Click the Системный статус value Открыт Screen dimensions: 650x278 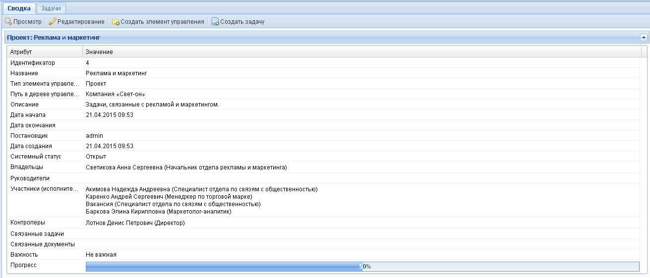[96, 157]
